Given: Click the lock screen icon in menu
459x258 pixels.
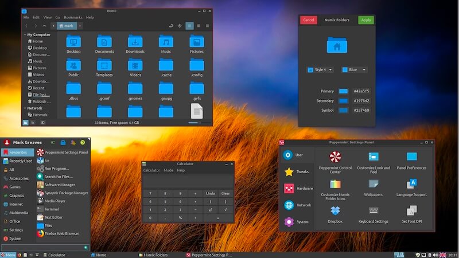Looking at the screenshot, I should [63, 142].
